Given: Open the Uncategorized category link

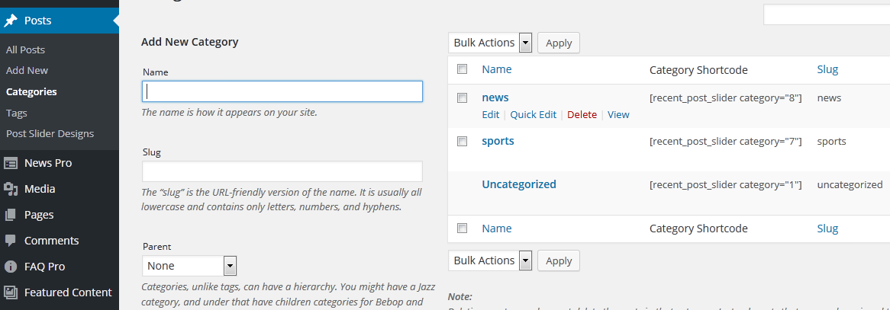Looking at the screenshot, I should tap(519, 184).
